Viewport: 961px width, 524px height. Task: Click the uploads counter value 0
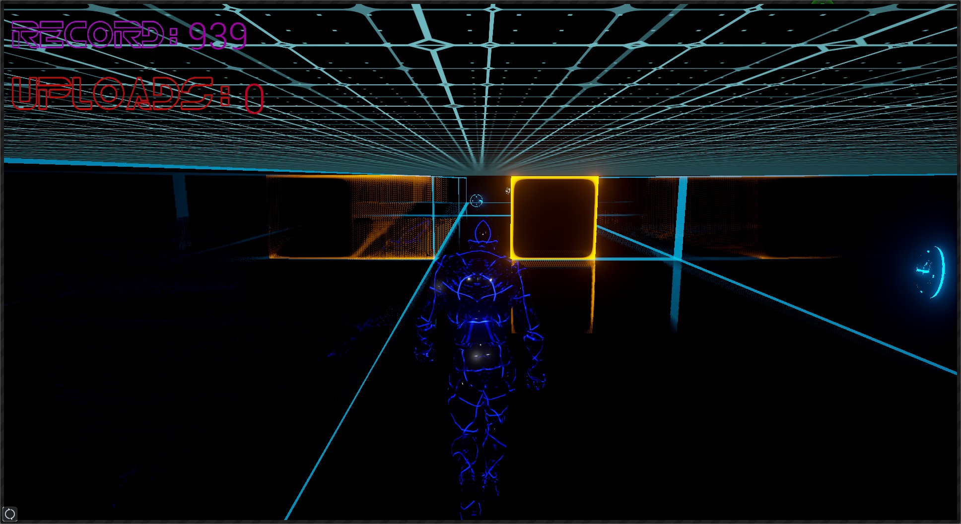click(x=254, y=98)
